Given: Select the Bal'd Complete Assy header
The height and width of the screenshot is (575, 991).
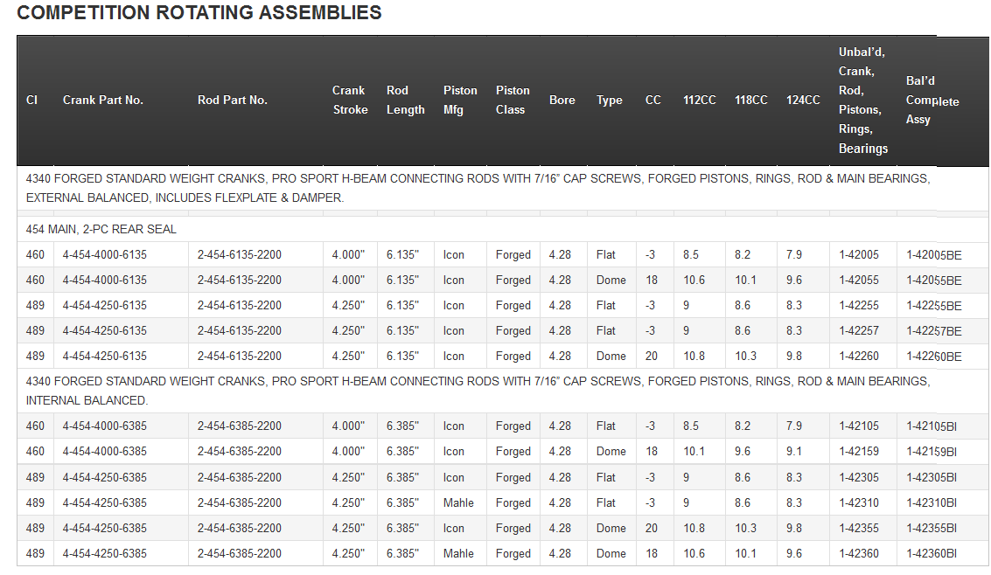Looking at the screenshot, I should (932, 100).
